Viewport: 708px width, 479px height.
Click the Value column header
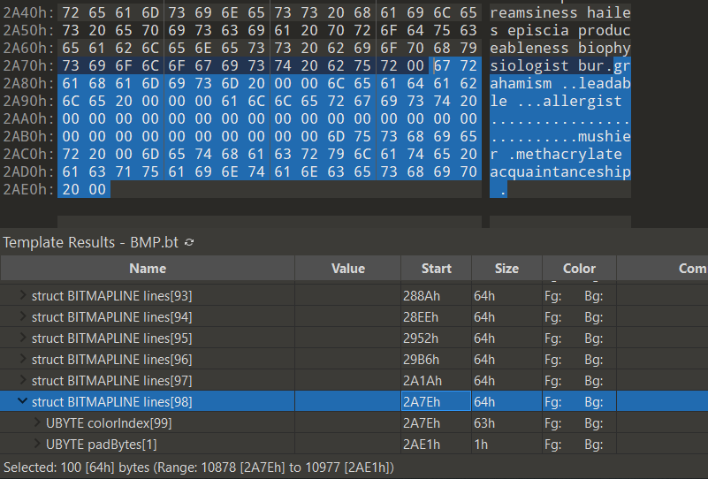[347, 269]
